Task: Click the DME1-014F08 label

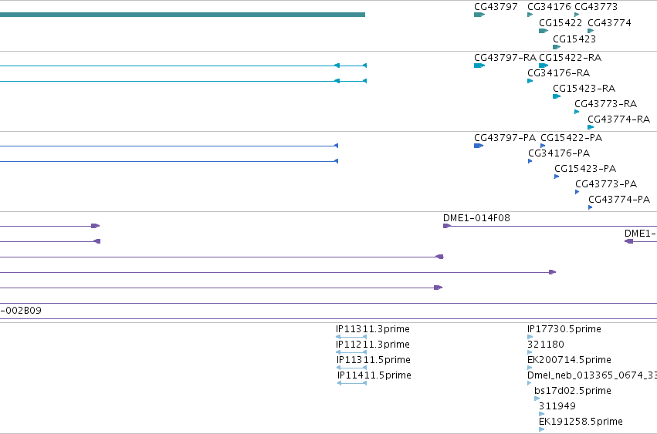Action: pyautogui.click(x=476, y=218)
